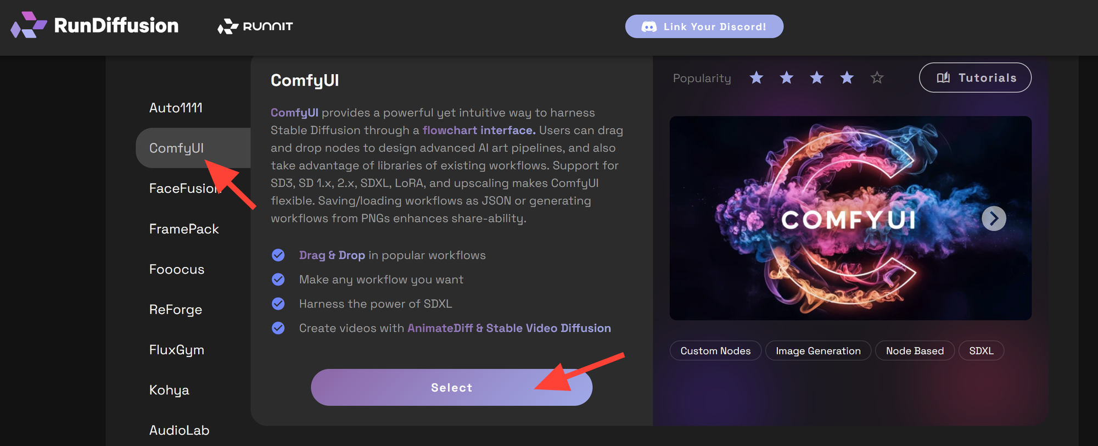This screenshot has width=1098, height=446.
Task: Follow the AnimateDiff & Stable Video Diffusion link
Action: click(x=509, y=328)
